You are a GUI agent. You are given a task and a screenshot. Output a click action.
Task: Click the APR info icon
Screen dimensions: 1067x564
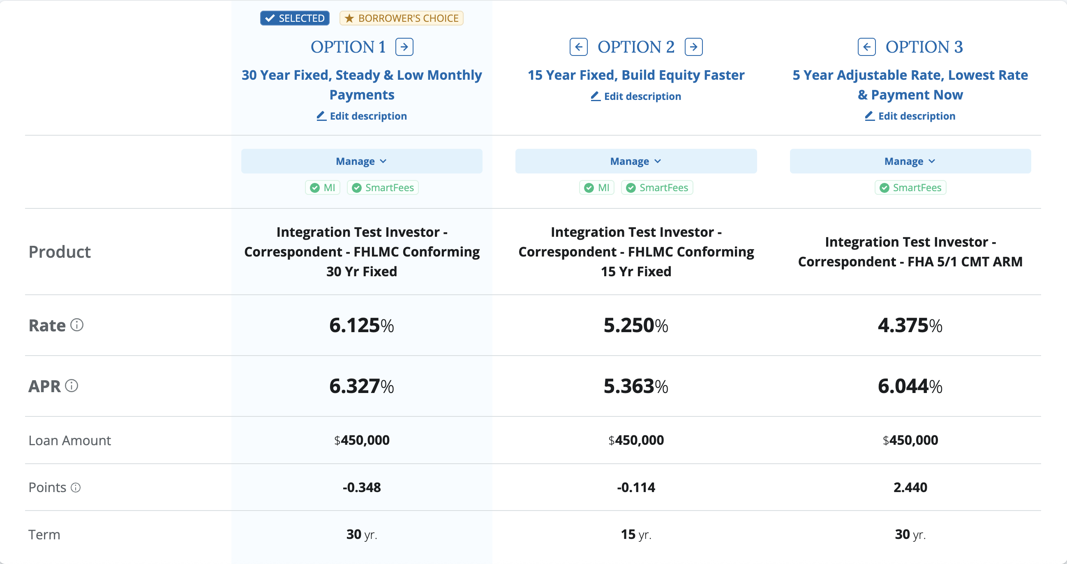pyautogui.click(x=72, y=386)
